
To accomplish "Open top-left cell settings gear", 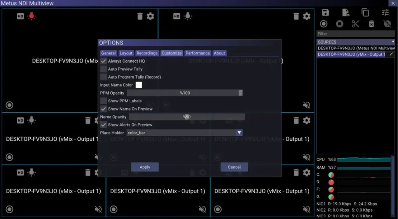I will 150,16.
